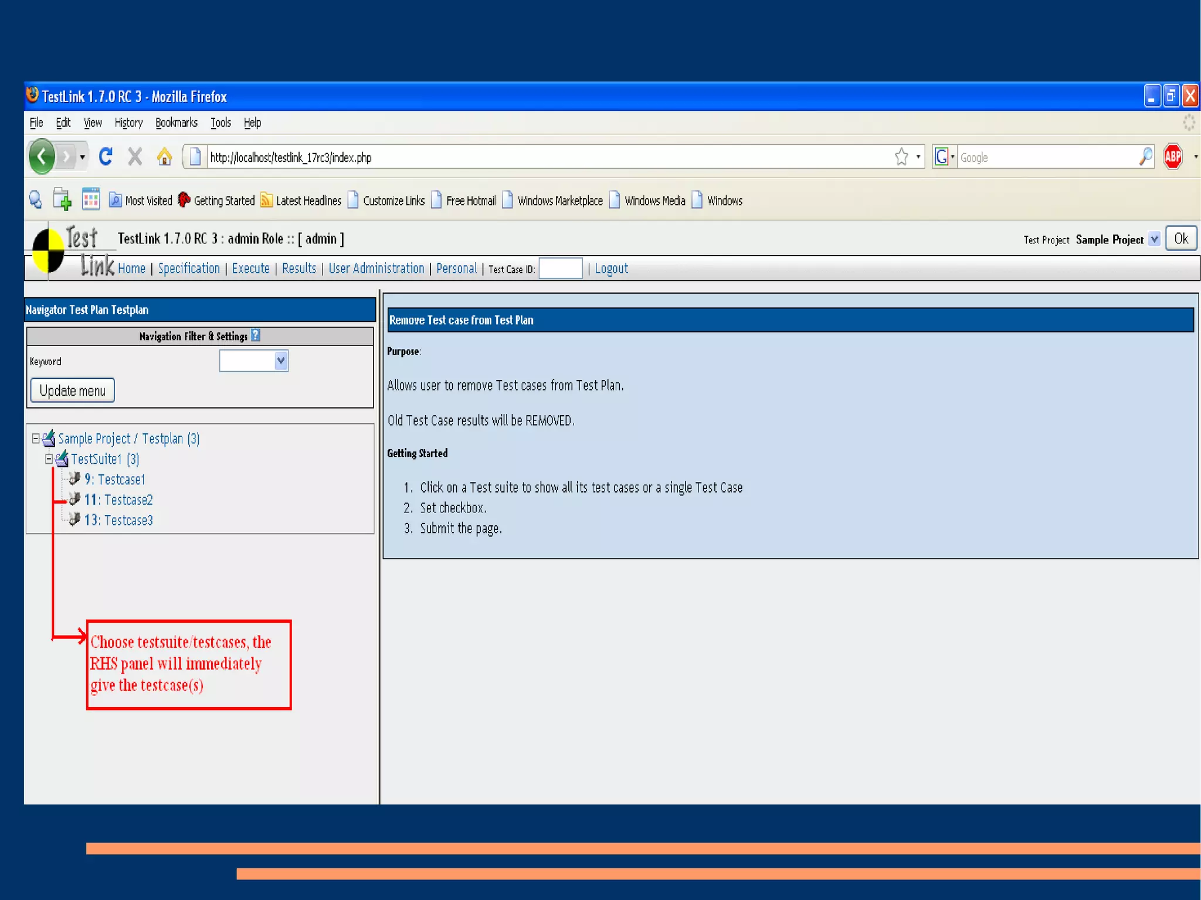Open the Latest Headlines feed bookmark
Image resolution: width=1201 pixels, height=900 pixels.
pos(301,201)
